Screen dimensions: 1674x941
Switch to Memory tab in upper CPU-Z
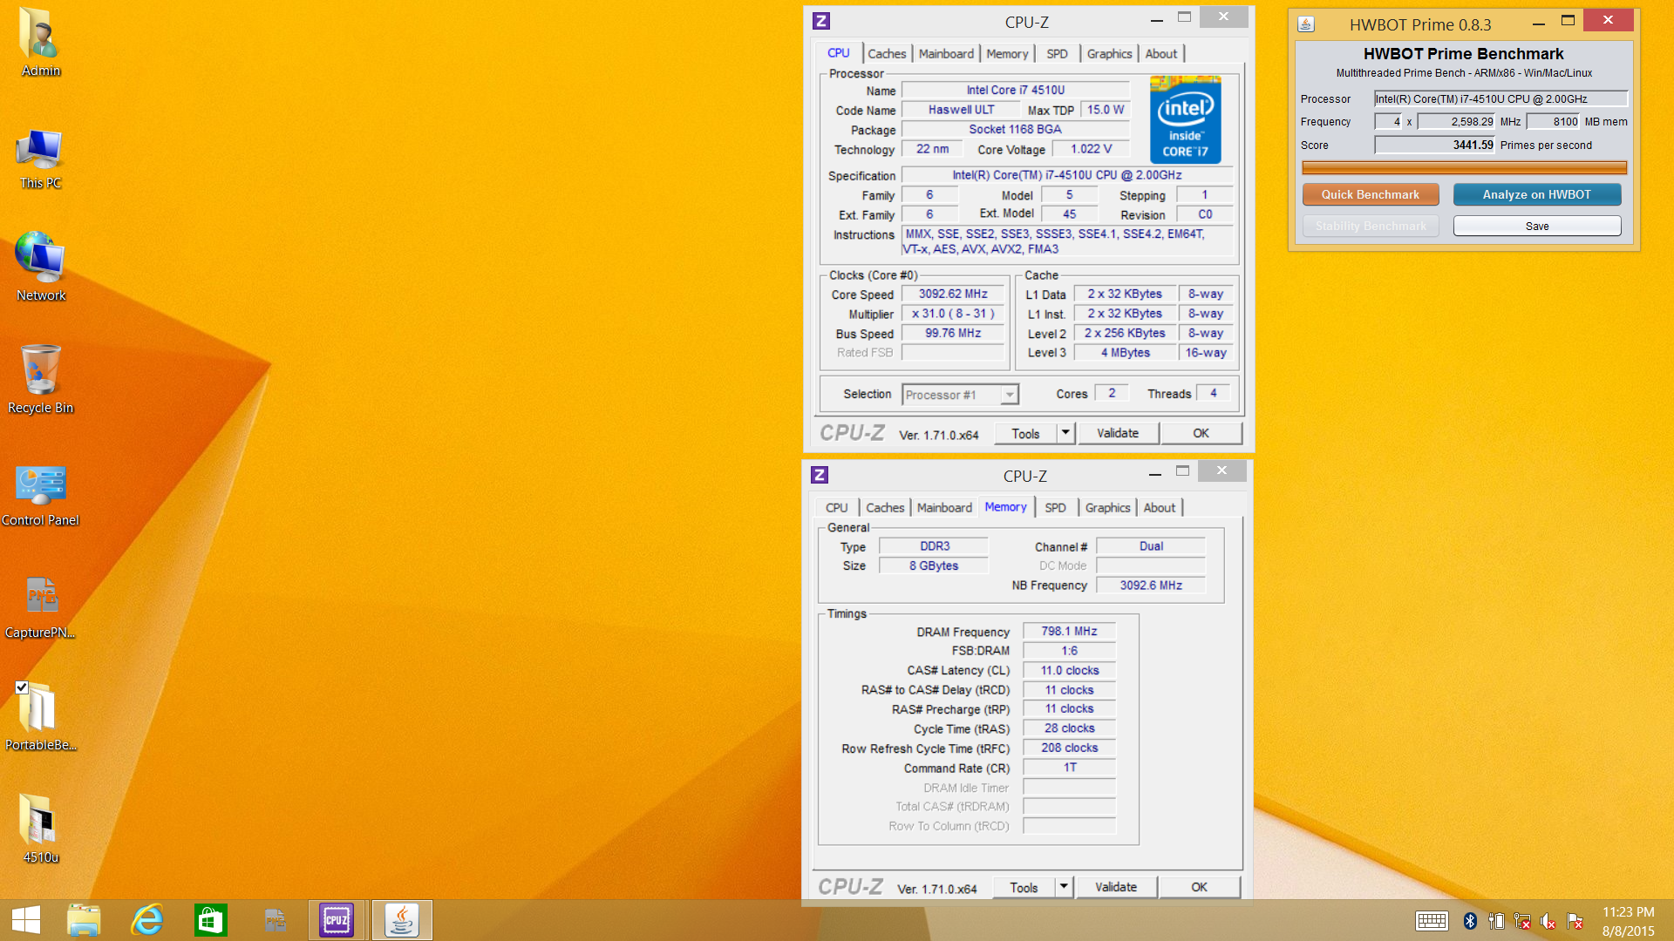point(1007,53)
